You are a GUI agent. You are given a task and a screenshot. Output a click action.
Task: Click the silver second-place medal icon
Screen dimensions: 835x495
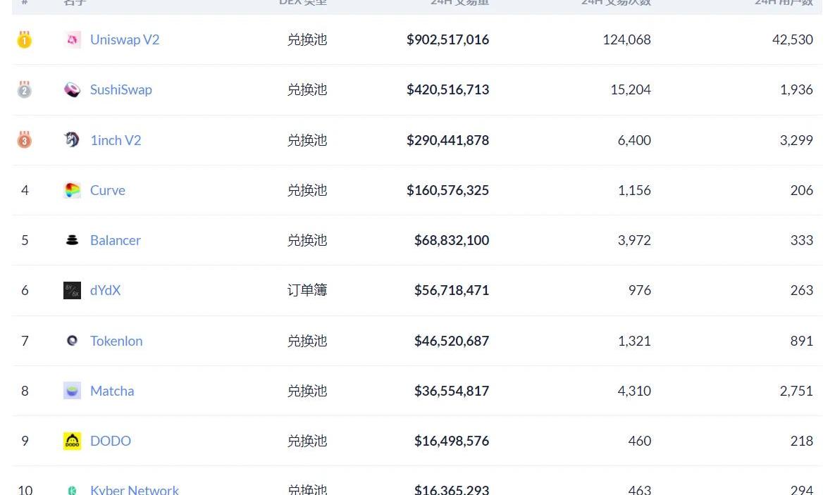(x=25, y=89)
